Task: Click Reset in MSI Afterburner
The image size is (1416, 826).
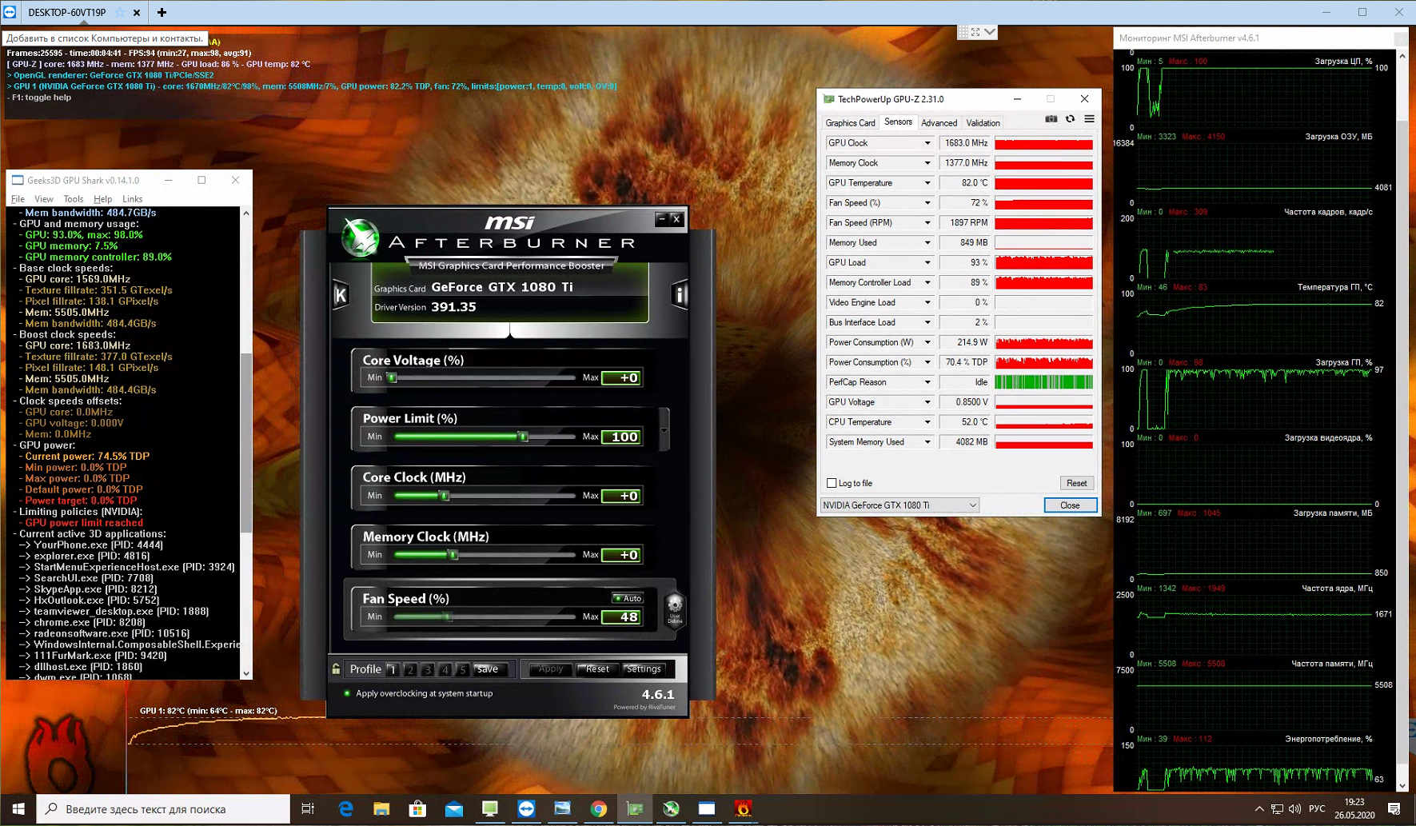Action: [x=597, y=669]
